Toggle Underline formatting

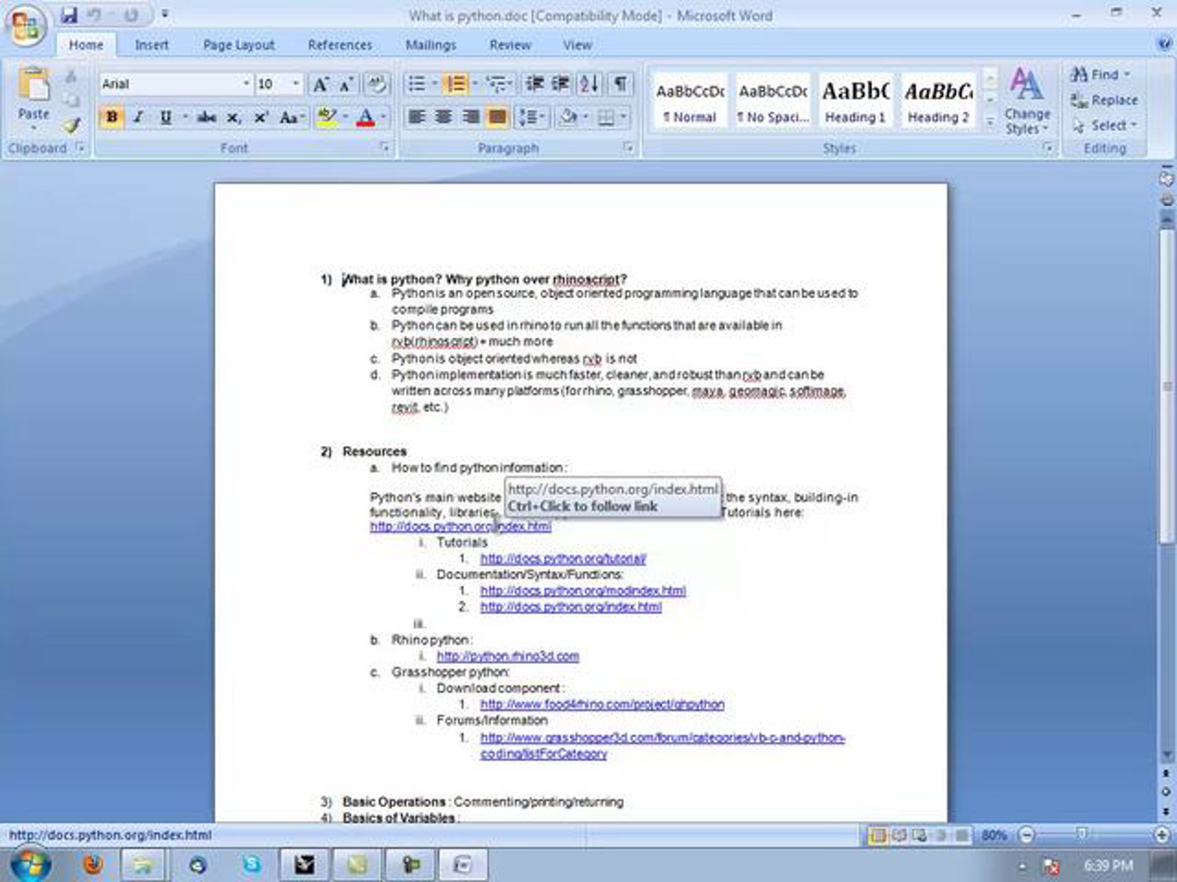pyautogui.click(x=166, y=117)
